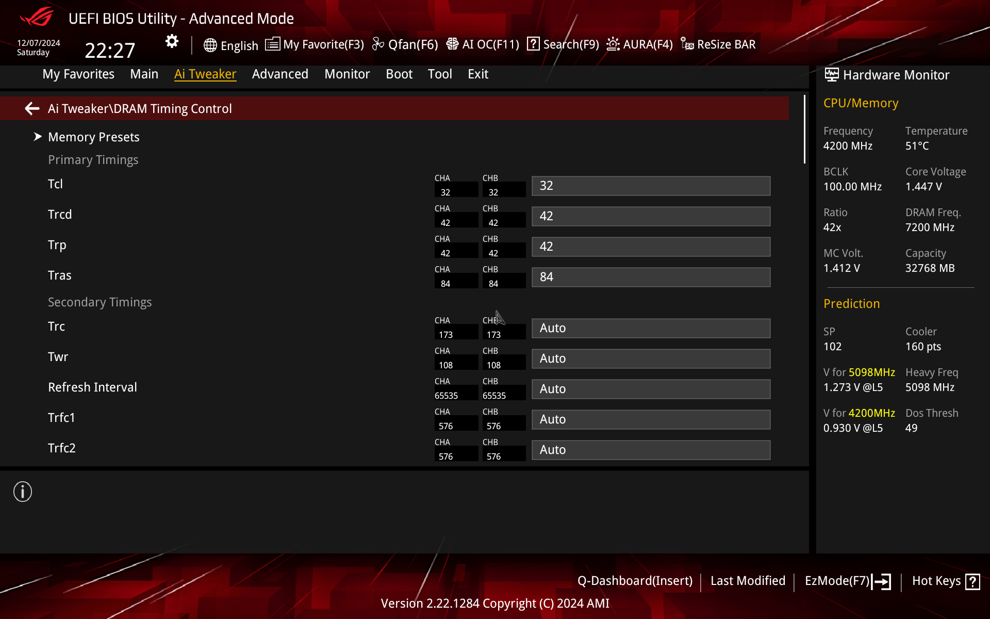990x619 pixels.
Task: Open Last Modified settings
Action: [x=748, y=581]
